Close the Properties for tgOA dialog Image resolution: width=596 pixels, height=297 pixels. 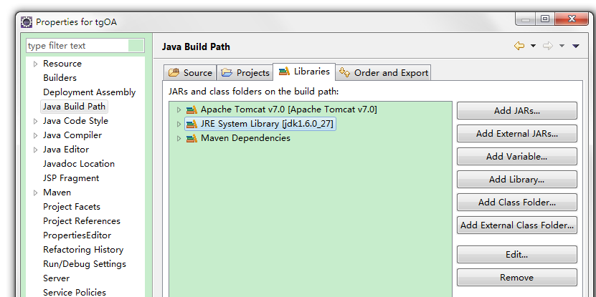[x=572, y=19]
